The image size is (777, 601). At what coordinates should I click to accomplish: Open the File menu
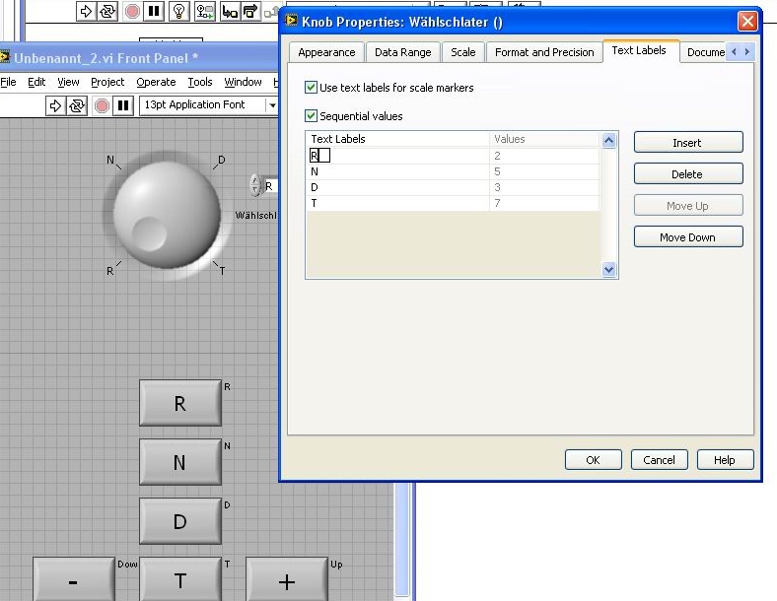pos(8,82)
